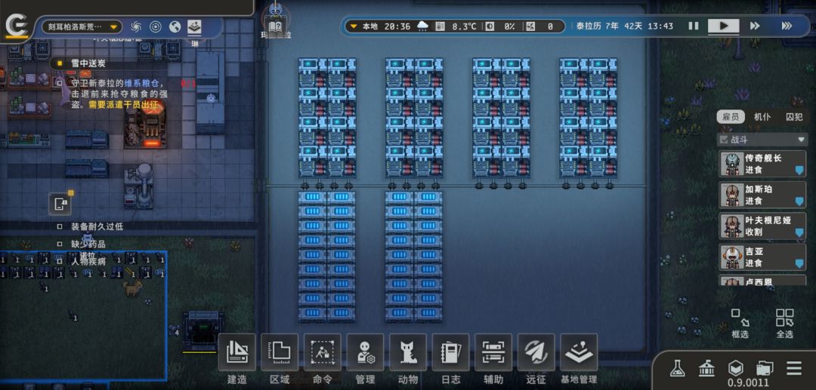The image size is (816, 390).
Task: Click the quest panel collapse icon
Action: coord(60,204)
